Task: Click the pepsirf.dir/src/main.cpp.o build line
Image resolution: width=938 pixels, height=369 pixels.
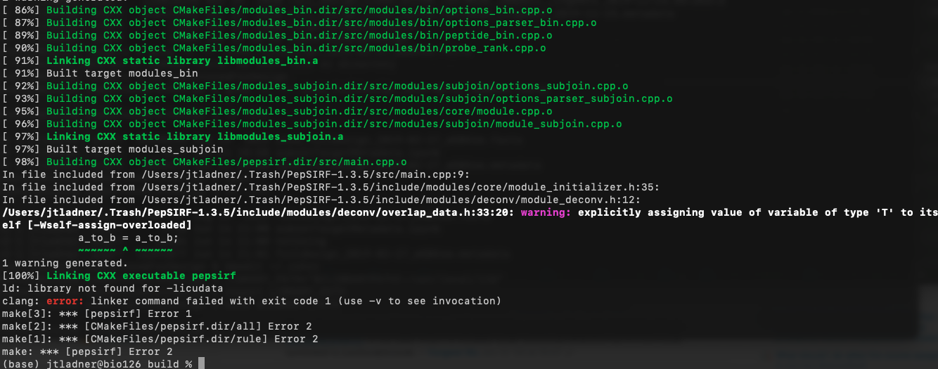Action: pos(205,162)
